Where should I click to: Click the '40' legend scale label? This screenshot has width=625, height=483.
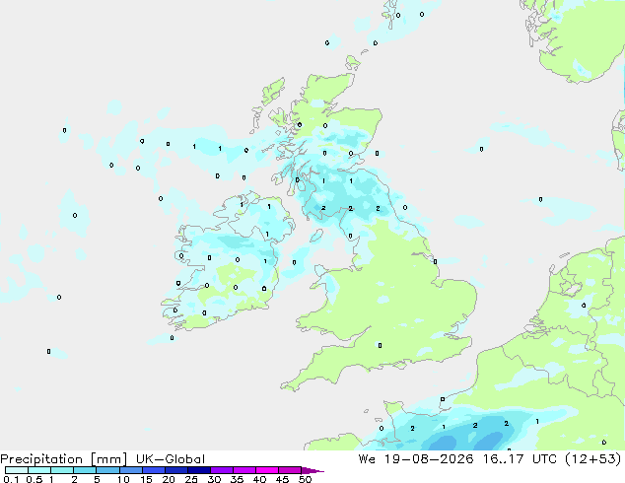pyautogui.click(x=259, y=479)
